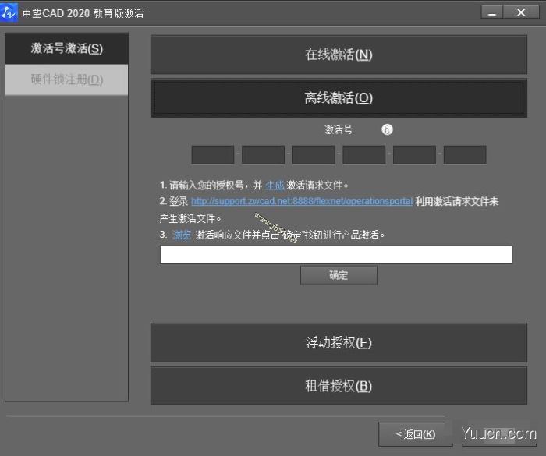Screen dimensions: 546x456
Task: Click the white response file path field
Action: 336,254
